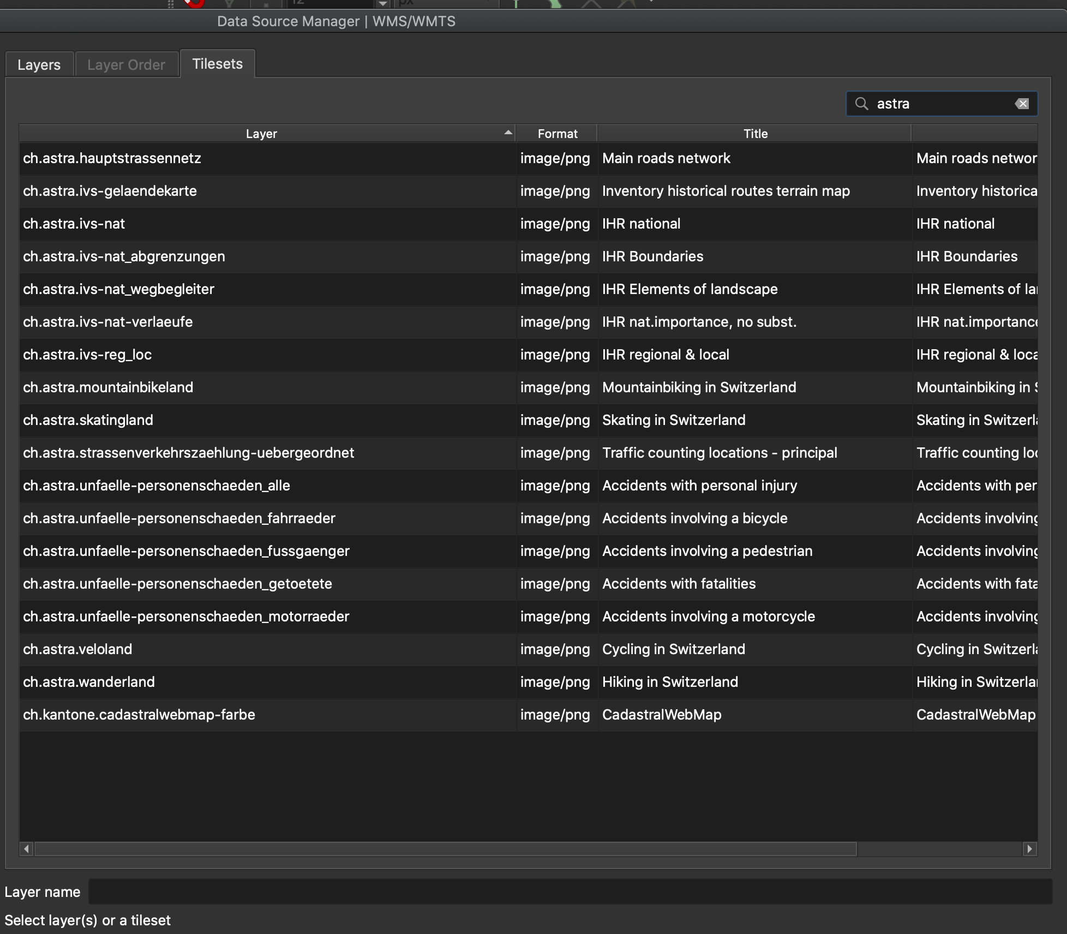Select the ch.astra.hauptstrassennetz tileset row

click(x=112, y=158)
